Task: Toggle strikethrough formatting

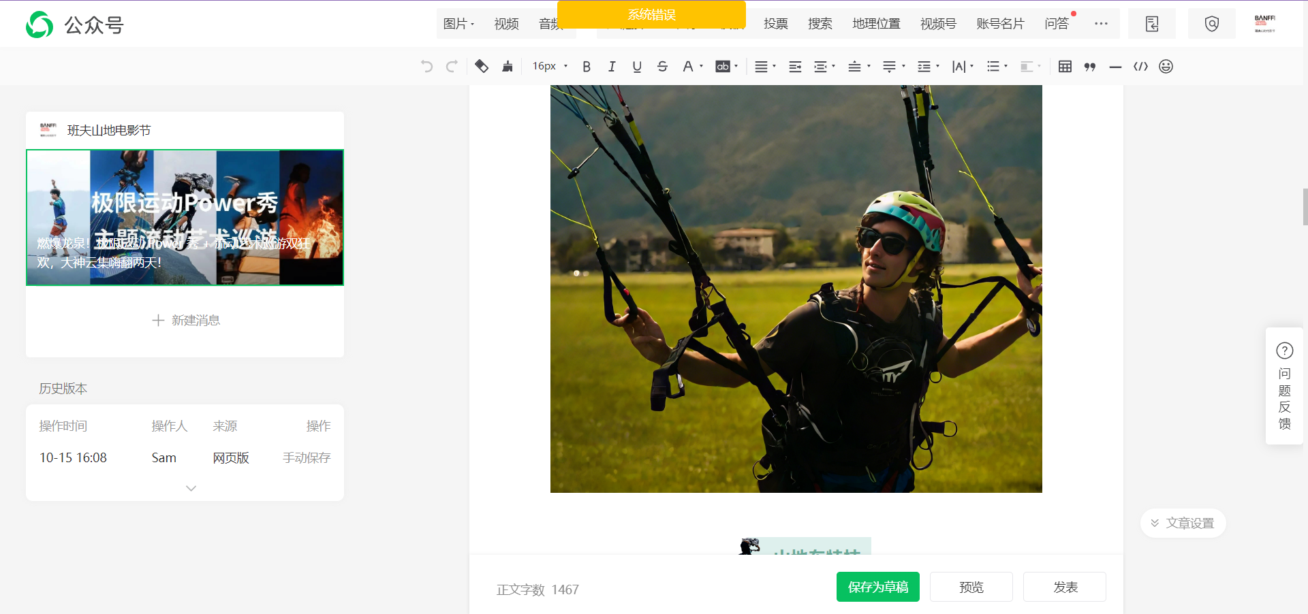Action: [x=662, y=66]
